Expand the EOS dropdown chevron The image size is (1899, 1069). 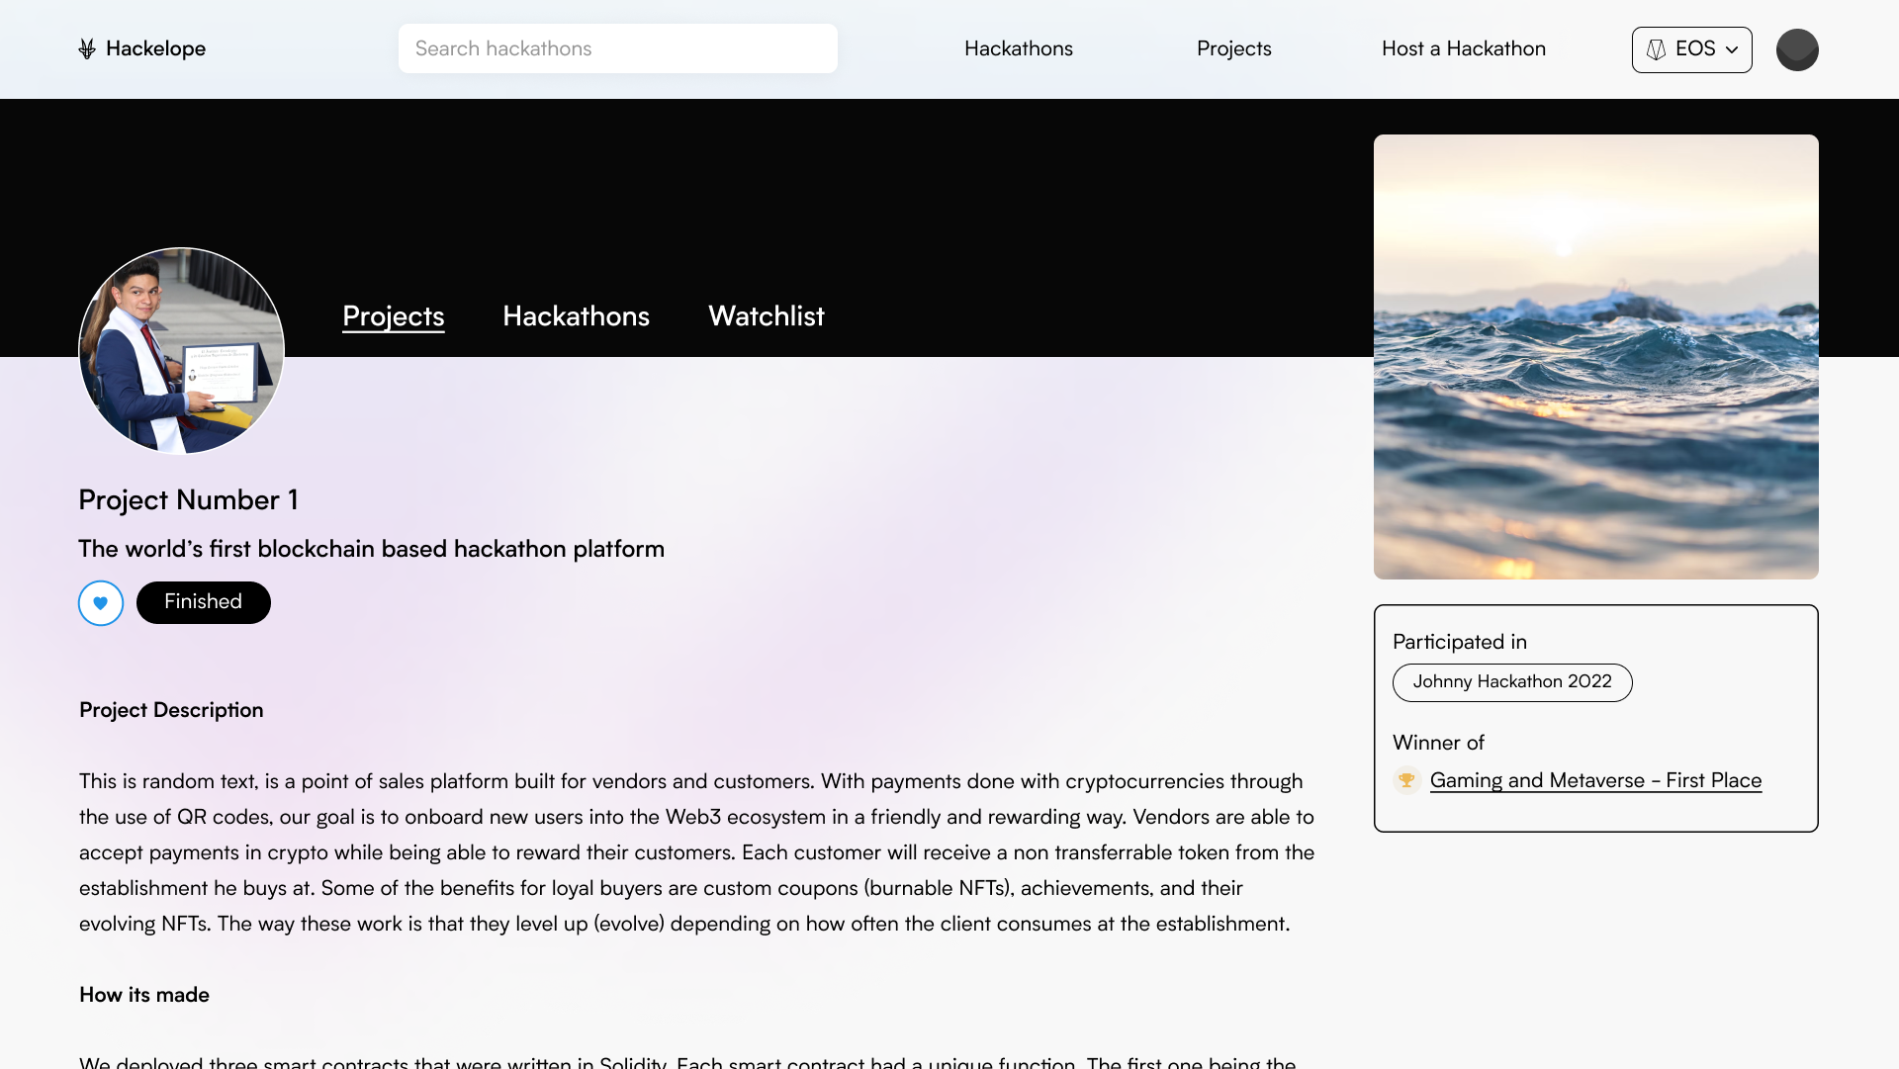pos(1732,49)
